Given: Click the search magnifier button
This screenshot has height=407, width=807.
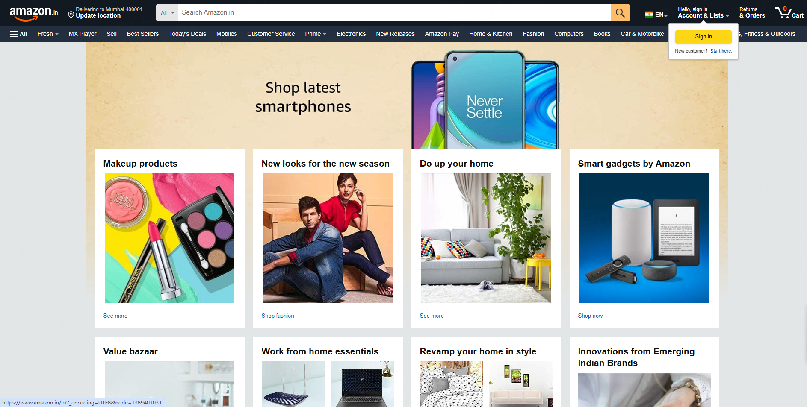Looking at the screenshot, I should (620, 13).
